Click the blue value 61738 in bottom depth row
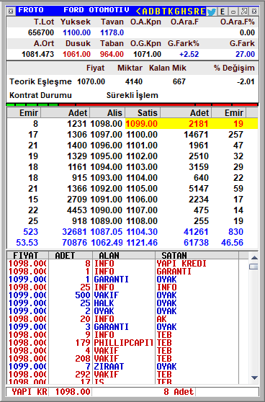This screenshot has height=402, width=265. point(196,243)
